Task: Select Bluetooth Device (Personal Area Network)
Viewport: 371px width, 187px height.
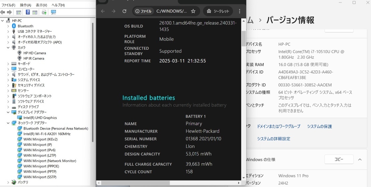Action: coord(56,129)
